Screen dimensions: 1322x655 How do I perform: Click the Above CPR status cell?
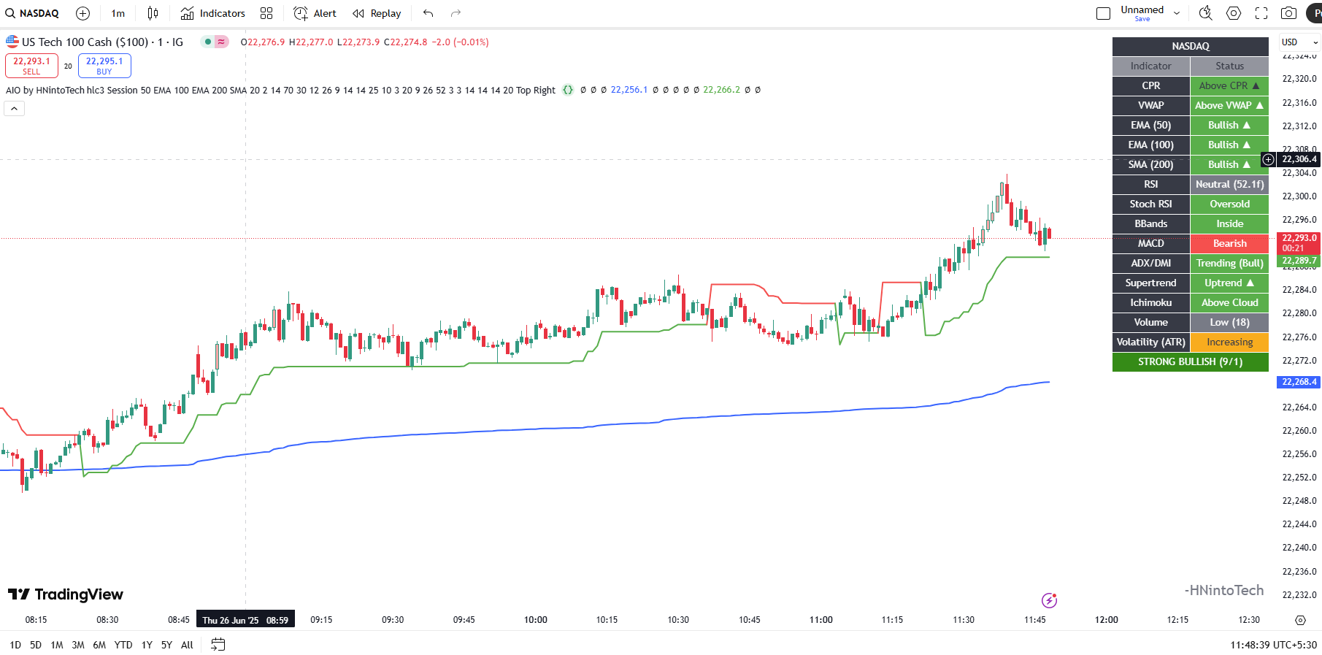click(x=1229, y=85)
